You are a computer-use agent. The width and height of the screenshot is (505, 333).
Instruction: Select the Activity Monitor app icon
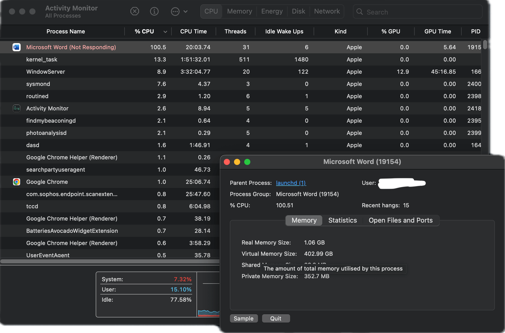(17, 108)
